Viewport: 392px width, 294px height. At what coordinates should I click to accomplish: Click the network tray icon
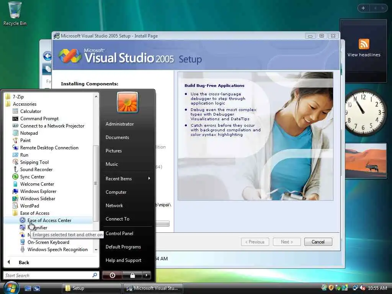pyautogui.click(x=355, y=288)
